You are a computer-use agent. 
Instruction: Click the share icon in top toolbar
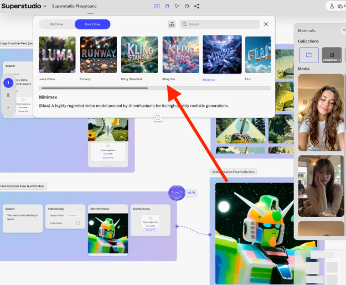[x=197, y=6]
